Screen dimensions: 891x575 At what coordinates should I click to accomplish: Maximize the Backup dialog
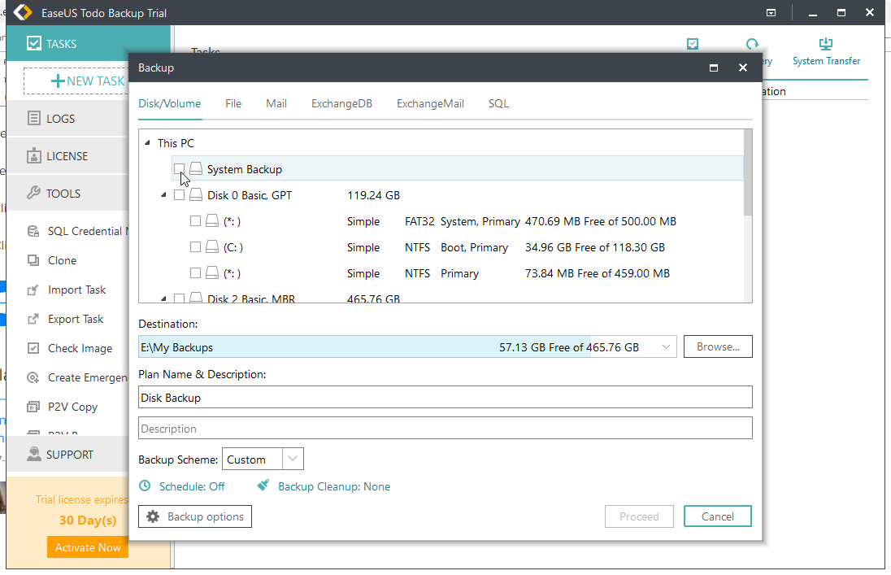pos(714,68)
